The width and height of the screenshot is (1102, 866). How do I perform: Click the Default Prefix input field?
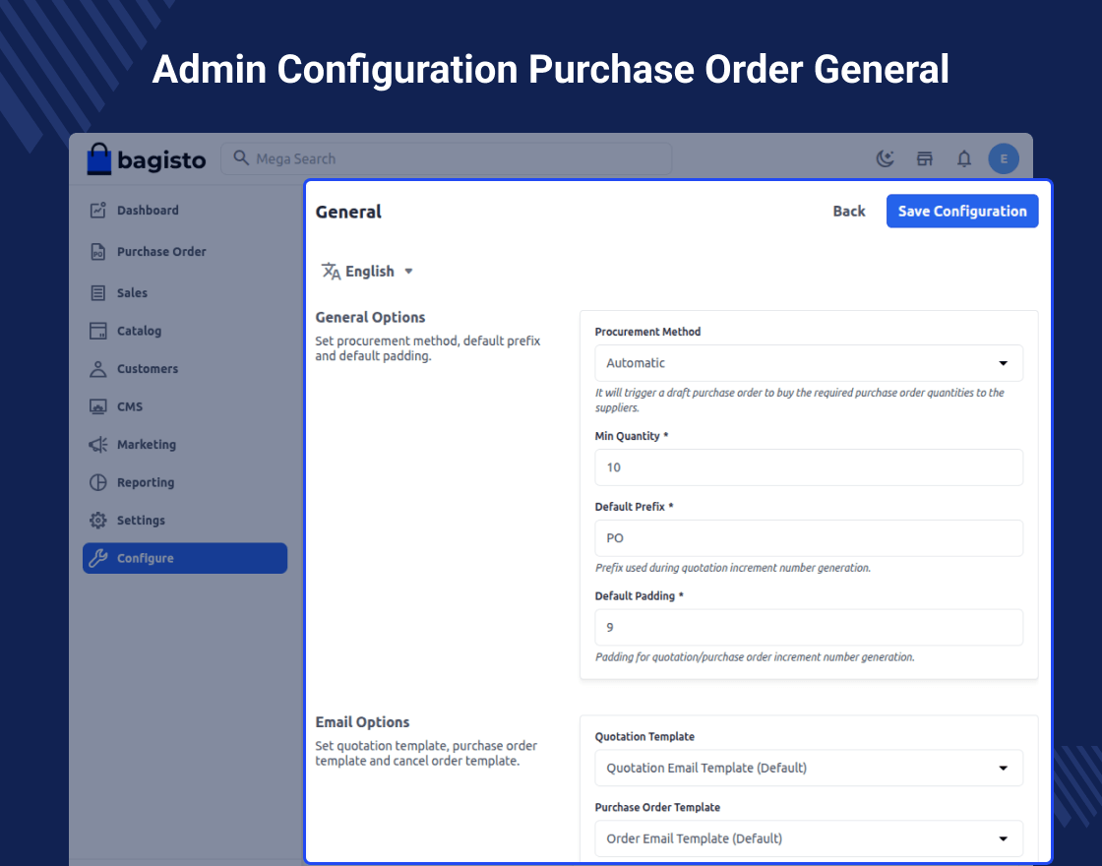point(809,538)
